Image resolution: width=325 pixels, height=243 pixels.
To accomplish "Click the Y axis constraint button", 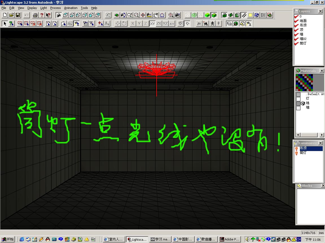I will pyautogui.click(x=139, y=24).
